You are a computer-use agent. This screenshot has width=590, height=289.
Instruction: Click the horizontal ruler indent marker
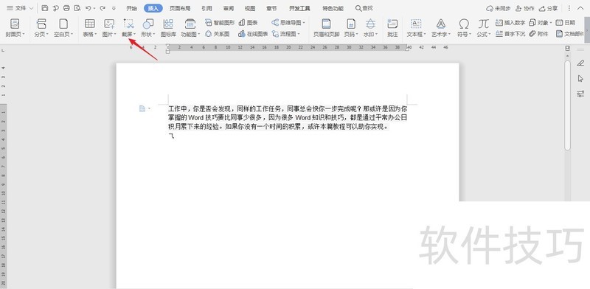168,48
